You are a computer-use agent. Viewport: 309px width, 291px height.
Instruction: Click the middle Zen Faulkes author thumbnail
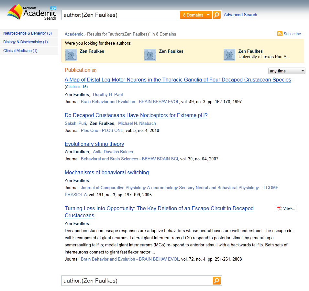point(150,54)
